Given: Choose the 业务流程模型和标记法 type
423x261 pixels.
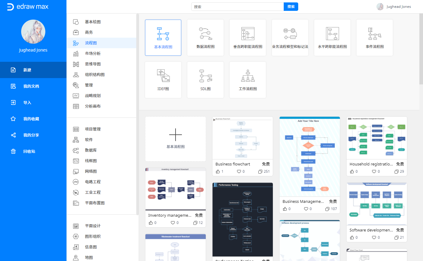Looking at the screenshot, I should coord(290,38).
